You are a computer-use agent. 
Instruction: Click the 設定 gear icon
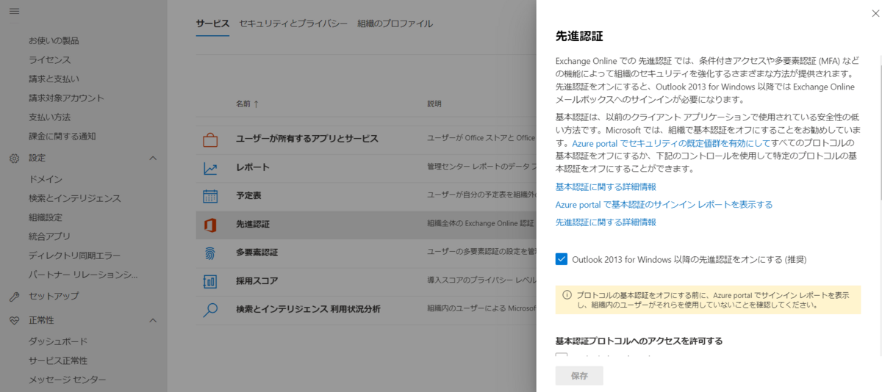pyautogui.click(x=15, y=158)
